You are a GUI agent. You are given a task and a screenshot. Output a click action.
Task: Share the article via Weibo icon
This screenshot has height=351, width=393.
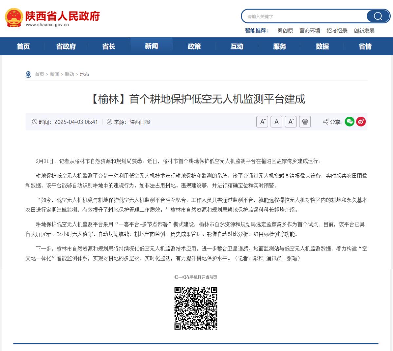coord(360,122)
